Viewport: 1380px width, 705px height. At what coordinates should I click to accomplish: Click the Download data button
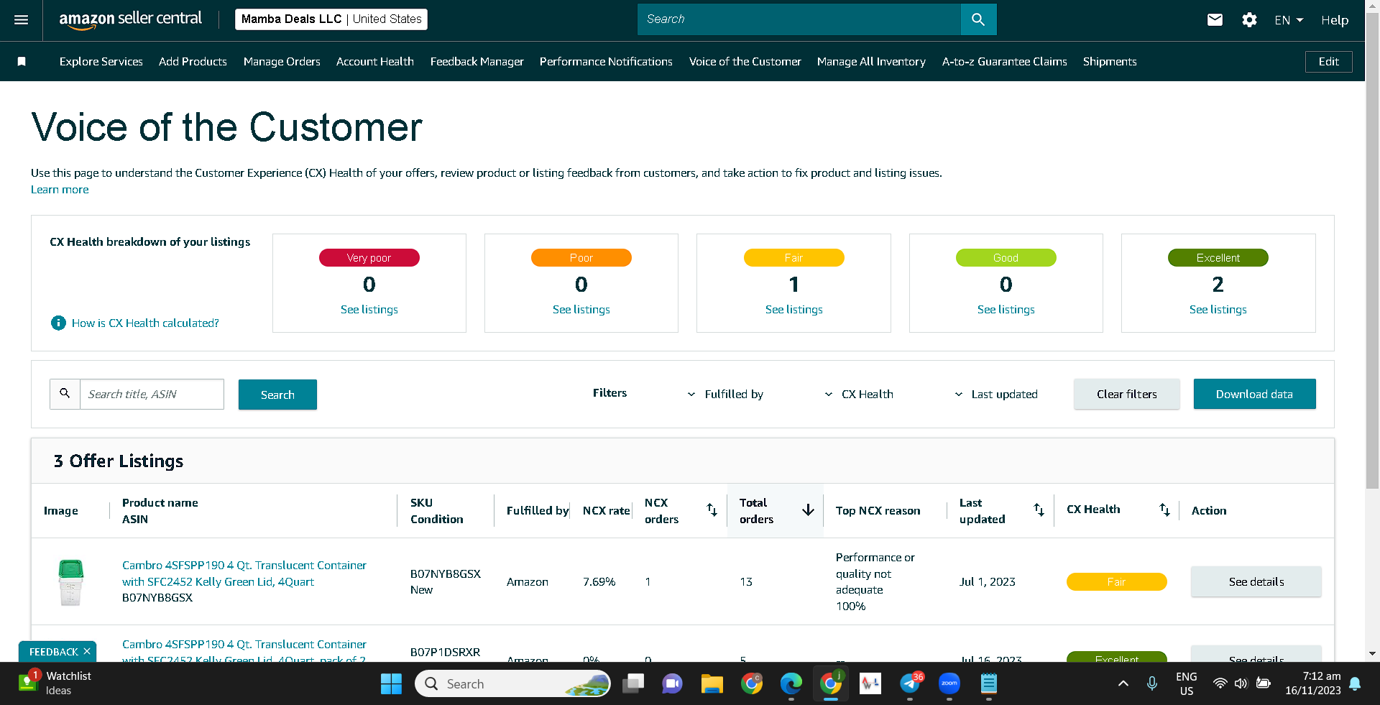1254,394
